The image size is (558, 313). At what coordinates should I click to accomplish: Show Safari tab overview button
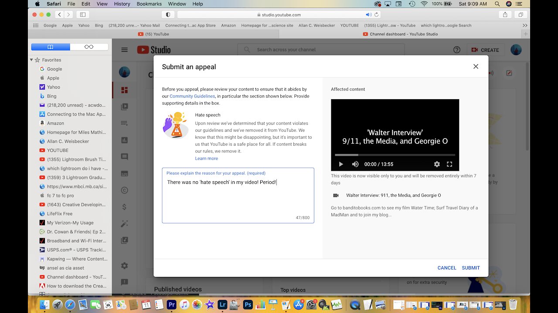(x=521, y=14)
